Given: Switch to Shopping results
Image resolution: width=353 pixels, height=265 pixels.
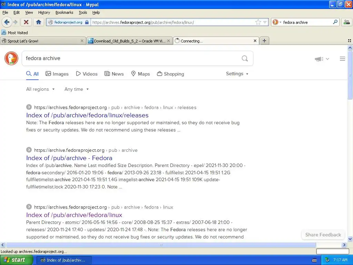Looking at the screenshot, I should tap(170, 74).
